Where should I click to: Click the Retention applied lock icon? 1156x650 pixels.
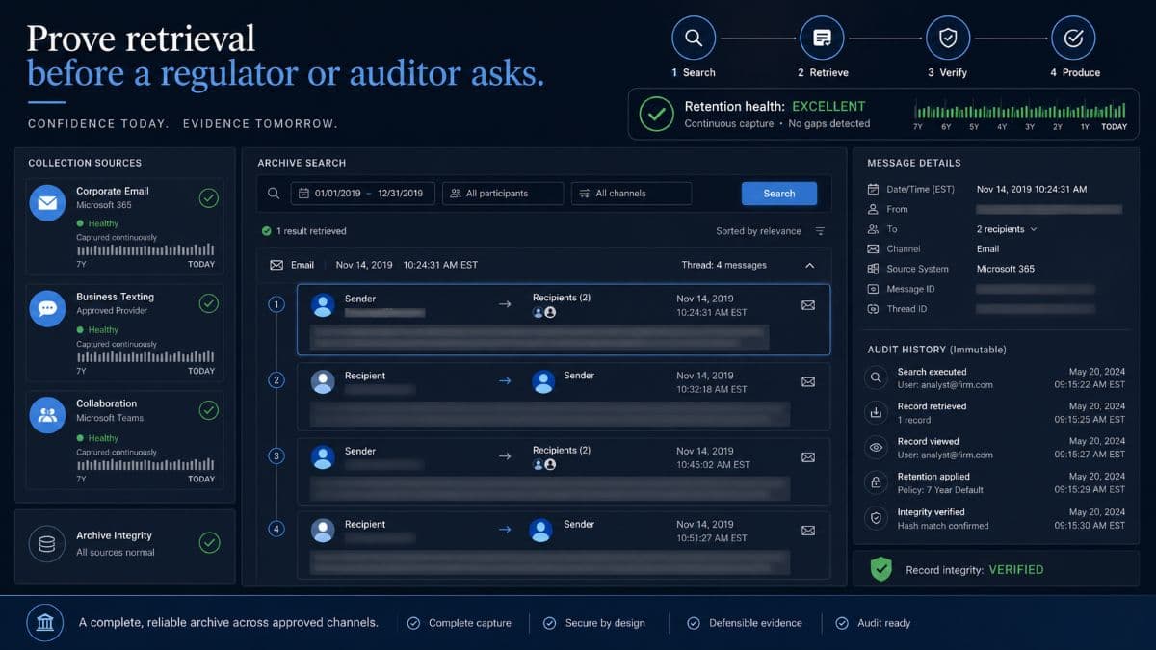(x=876, y=482)
